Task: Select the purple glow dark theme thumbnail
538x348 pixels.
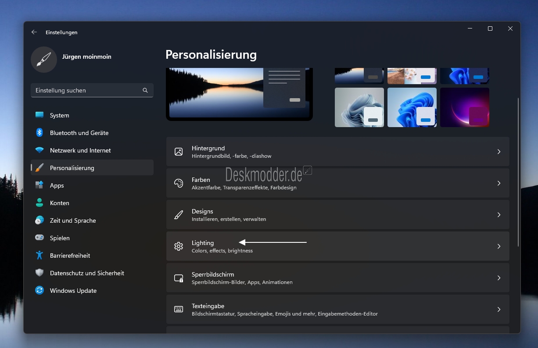Action: click(465, 107)
